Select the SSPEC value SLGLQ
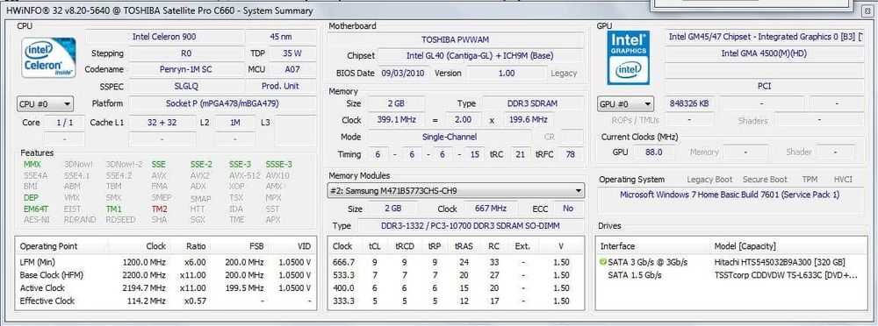Screen dimensions: 878x326 (186, 86)
